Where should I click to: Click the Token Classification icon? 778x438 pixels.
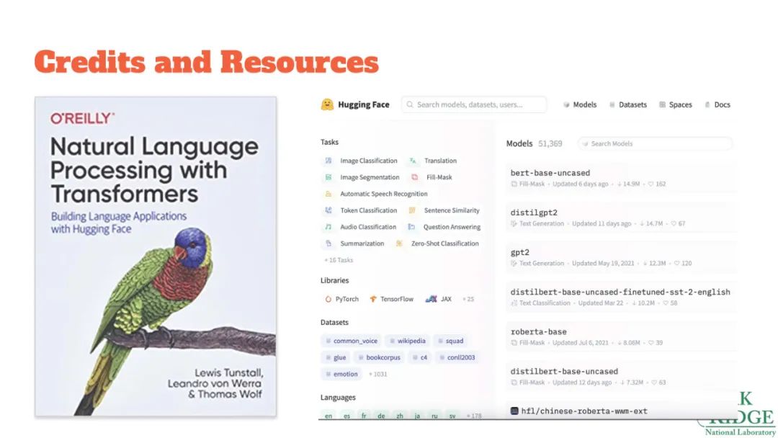pos(328,210)
